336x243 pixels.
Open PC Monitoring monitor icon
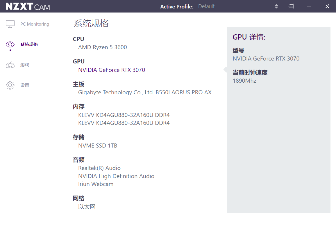(x=10, y=24)
